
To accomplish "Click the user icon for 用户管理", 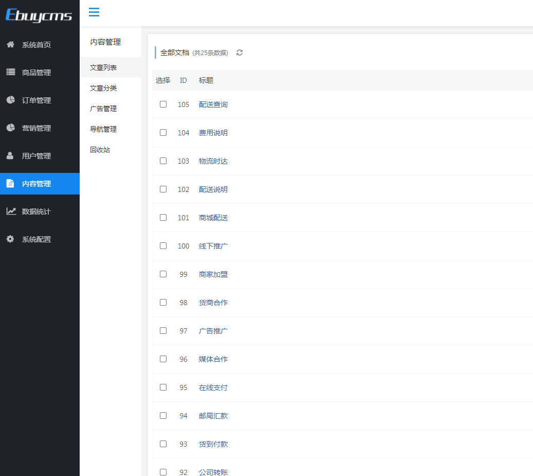I will 10,155.
